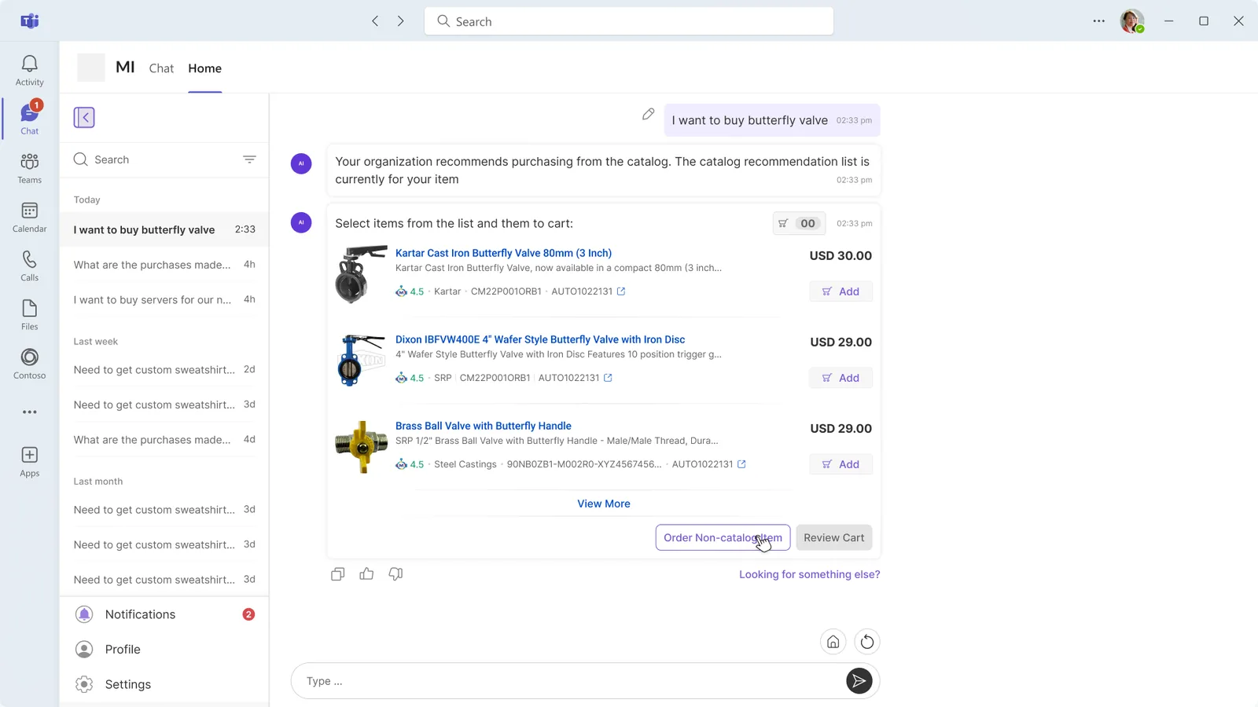Open Notifications in sidebar
Viewport: 1258px width, 707px height.
(x=164, y=614)
